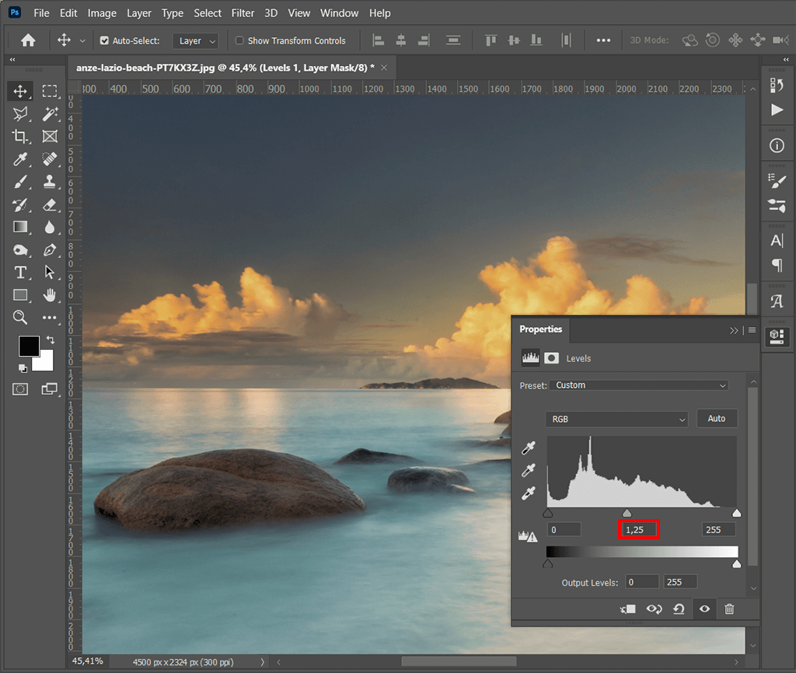Select the Horizontal Type tool
The width and height of the screenshot is (796, 673).
coord(20,273)
